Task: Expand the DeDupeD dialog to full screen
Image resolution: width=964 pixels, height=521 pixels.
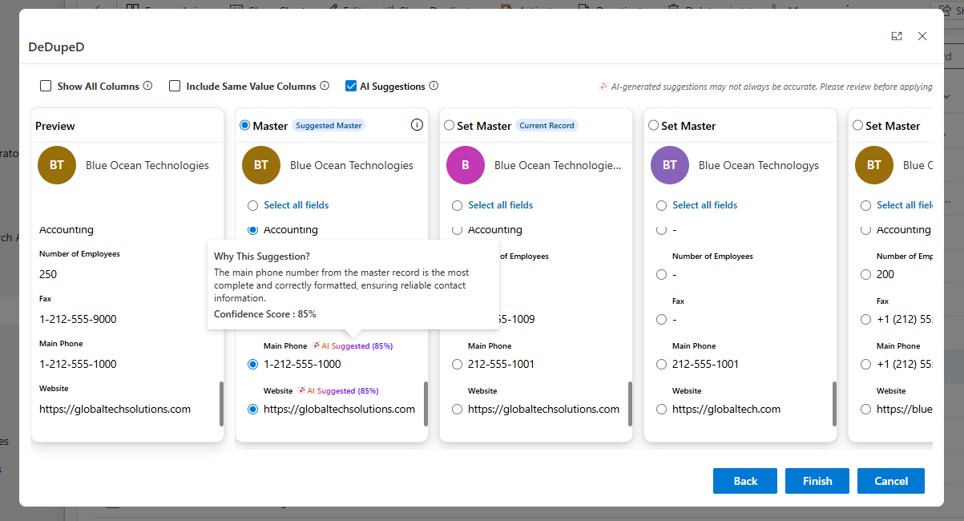Action: [x=897, y=36]
